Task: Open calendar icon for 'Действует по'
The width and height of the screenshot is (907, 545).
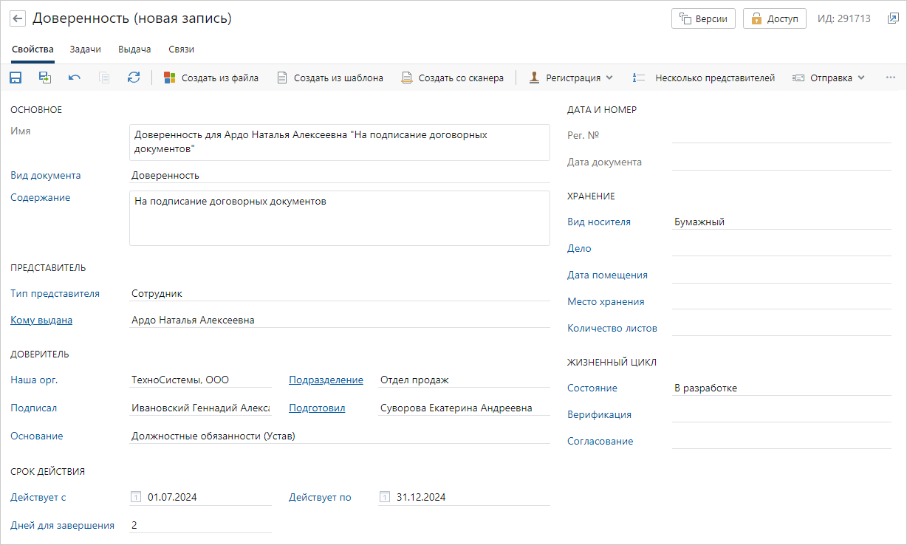Action: [384, 497]
